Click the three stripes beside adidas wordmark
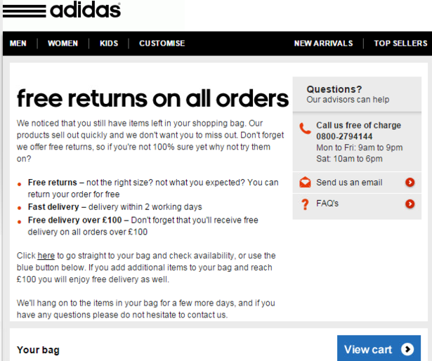The width and height of the screenshot is (432, 361). pyautogui.click(x=25, y=11)
